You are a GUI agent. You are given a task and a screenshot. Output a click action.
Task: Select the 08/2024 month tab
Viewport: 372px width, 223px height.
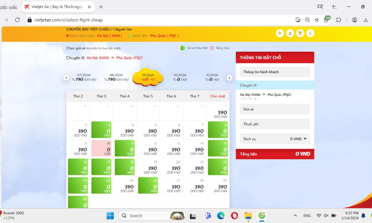(116, 77)
